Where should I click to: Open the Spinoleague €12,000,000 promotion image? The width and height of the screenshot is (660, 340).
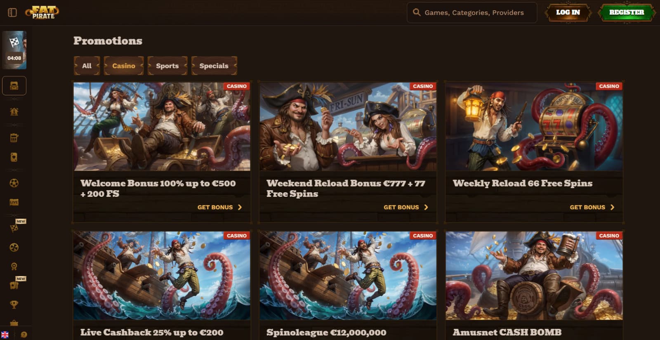(x=348, y=276)
